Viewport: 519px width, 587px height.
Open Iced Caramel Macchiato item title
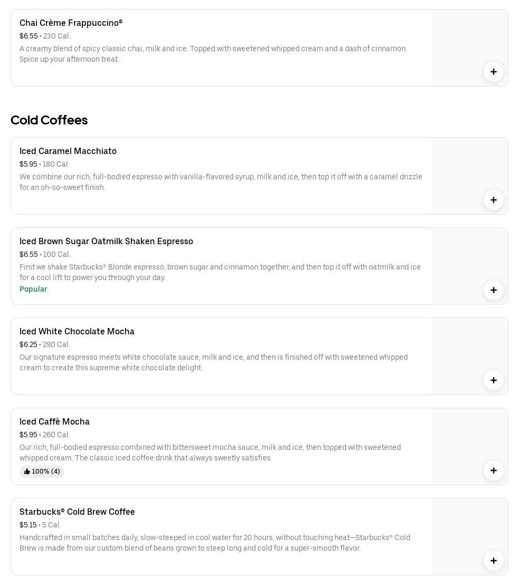pyautogui.click(x=68, y=151)
